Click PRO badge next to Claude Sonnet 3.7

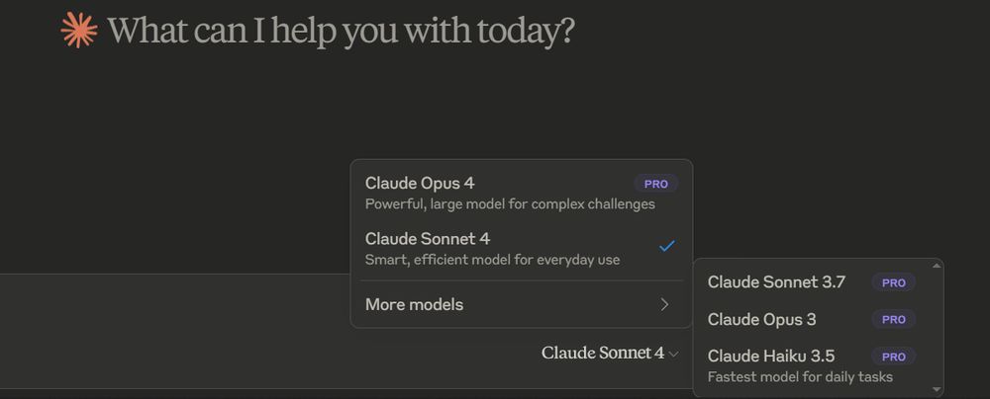pos(893,282)
